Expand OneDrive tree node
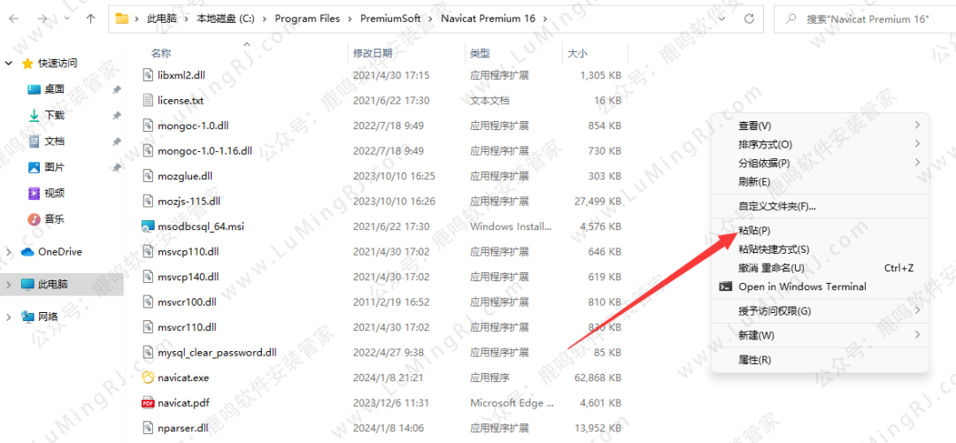This screenshot has height=443, width=956. 9,252
